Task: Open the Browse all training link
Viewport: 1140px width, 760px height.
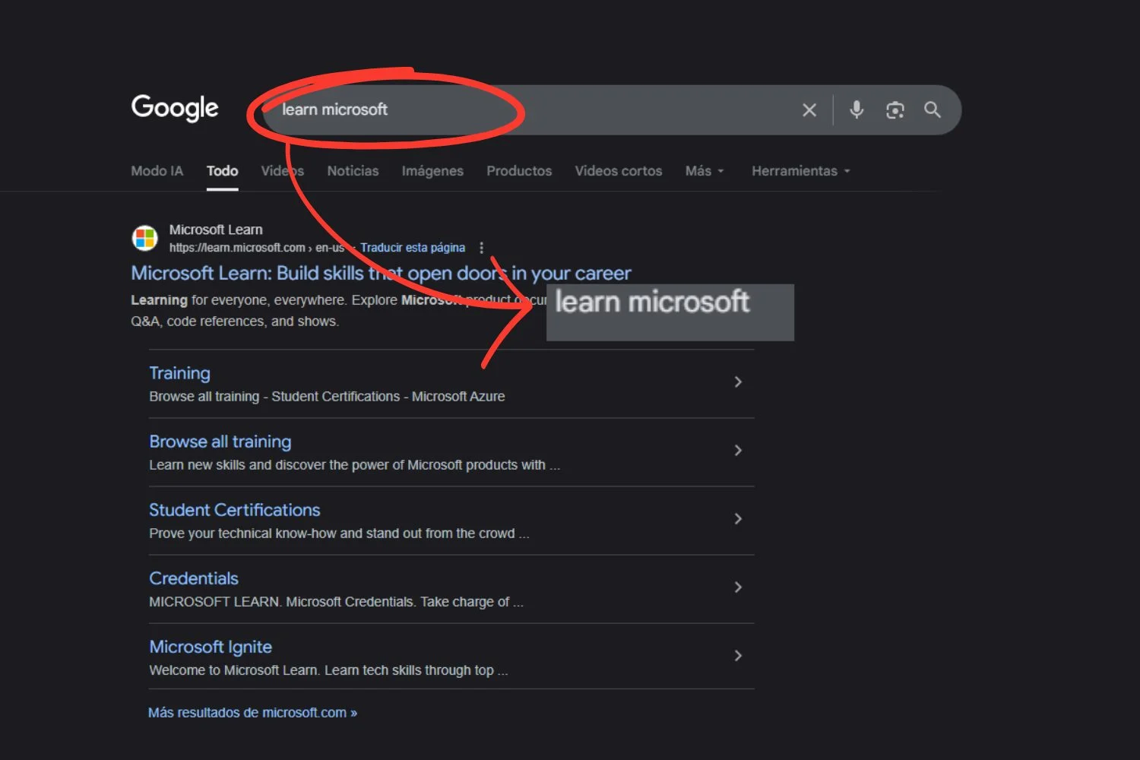Action: tap(220, 442)
